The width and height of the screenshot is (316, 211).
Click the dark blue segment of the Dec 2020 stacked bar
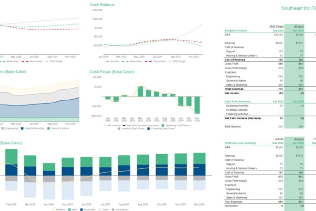point(199,170)
